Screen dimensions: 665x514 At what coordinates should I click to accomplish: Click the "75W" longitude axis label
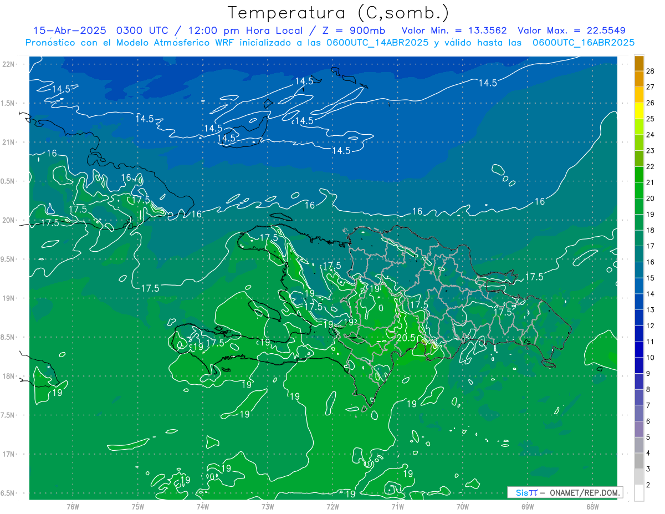(138, 507)
